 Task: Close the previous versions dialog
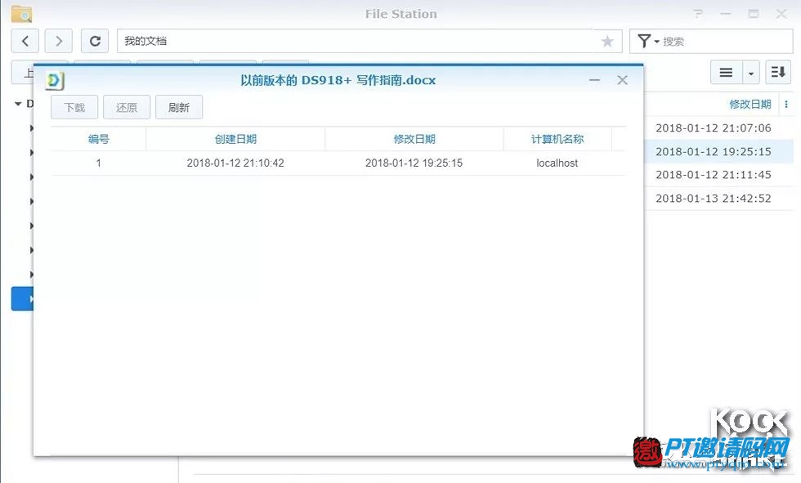622,80
